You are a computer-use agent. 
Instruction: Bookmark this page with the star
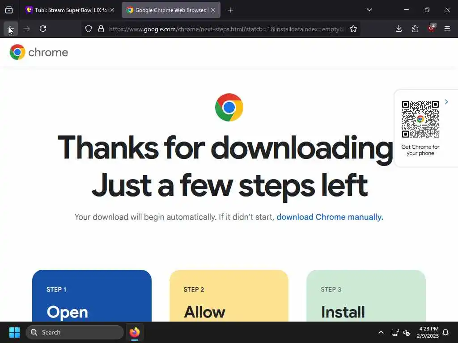point(353,29)
